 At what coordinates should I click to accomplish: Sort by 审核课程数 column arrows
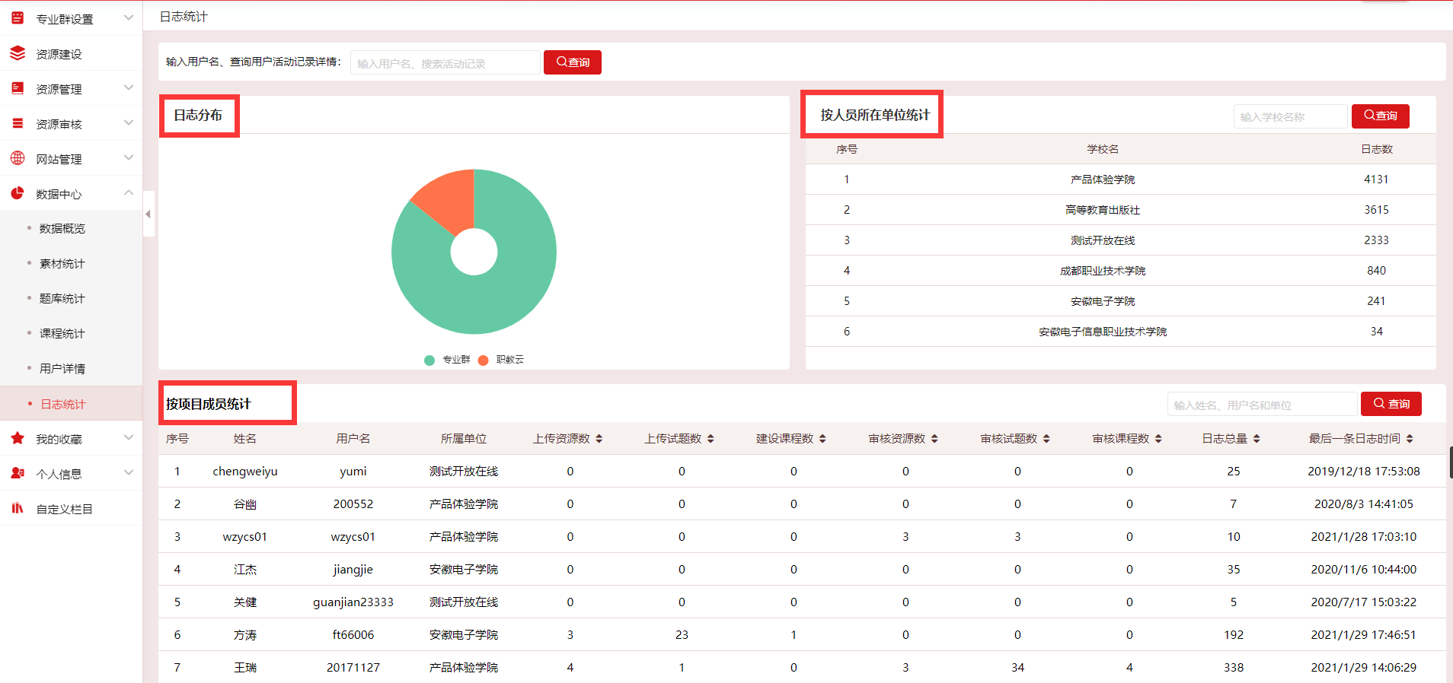point(1158,439)
